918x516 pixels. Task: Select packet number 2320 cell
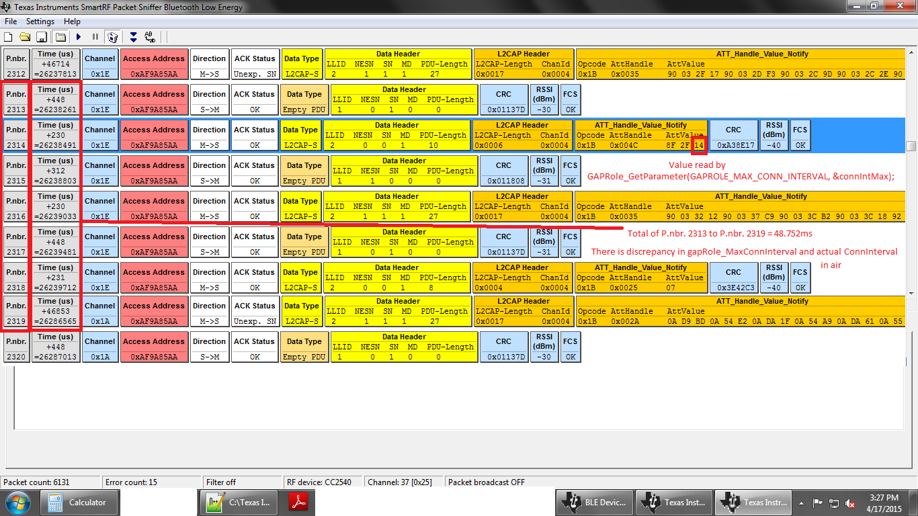(15, 347)
